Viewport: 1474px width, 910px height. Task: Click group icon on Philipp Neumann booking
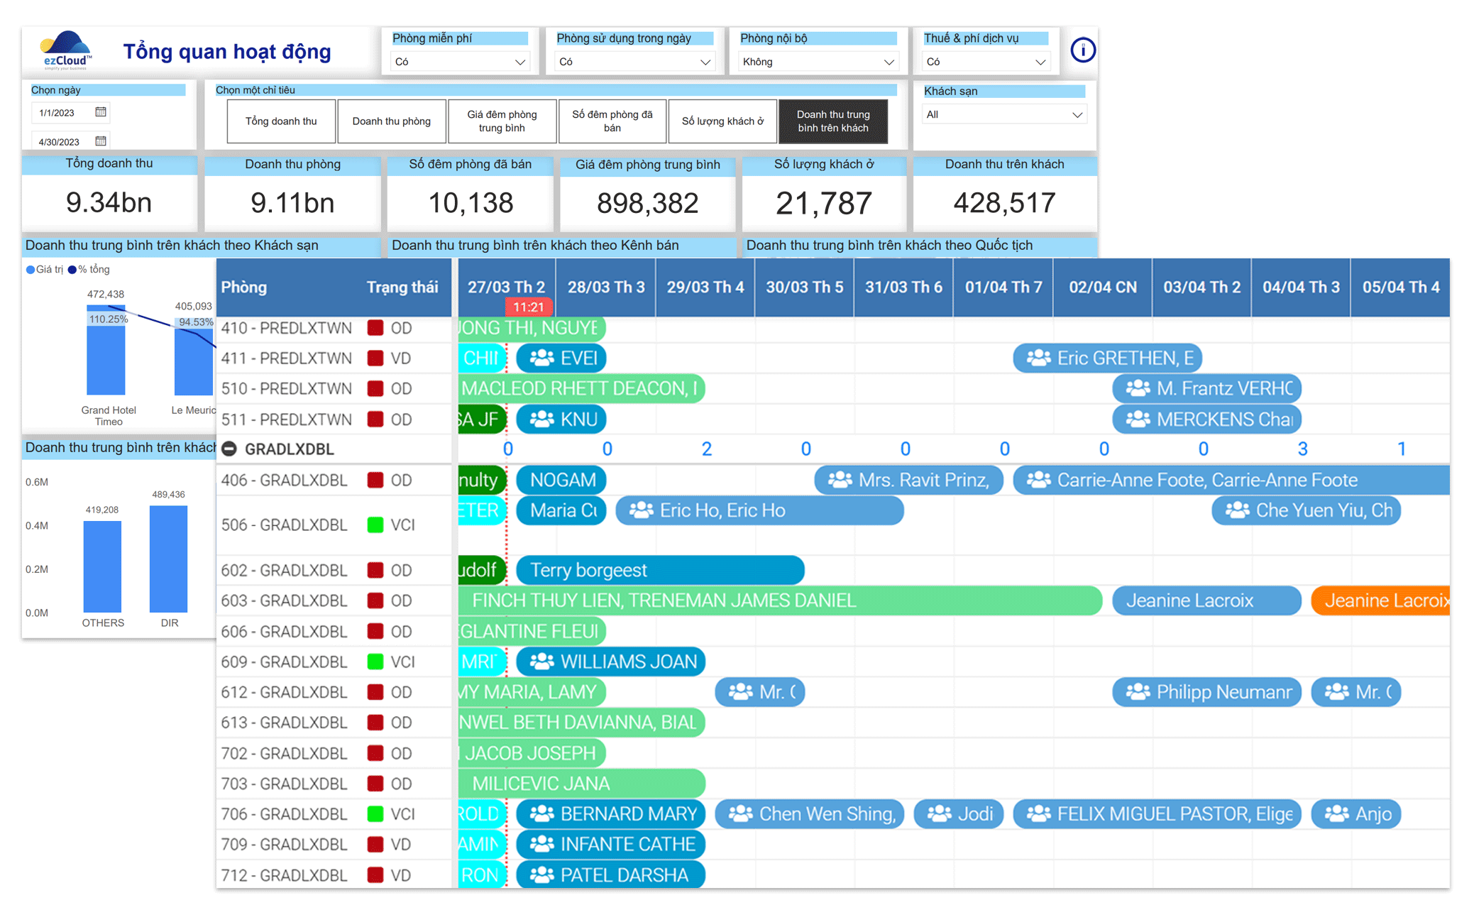1138,693
